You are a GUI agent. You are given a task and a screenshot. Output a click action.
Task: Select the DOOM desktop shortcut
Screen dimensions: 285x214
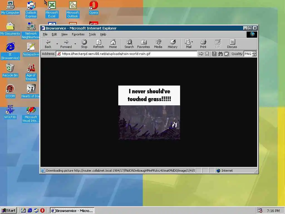click(x=10, y=91)
